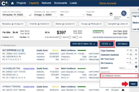Image resolution: width=139 pixels, height=92 pixels.
Task: Click Medium quality score for DLT EXPRESS
Action: point(55,50)
